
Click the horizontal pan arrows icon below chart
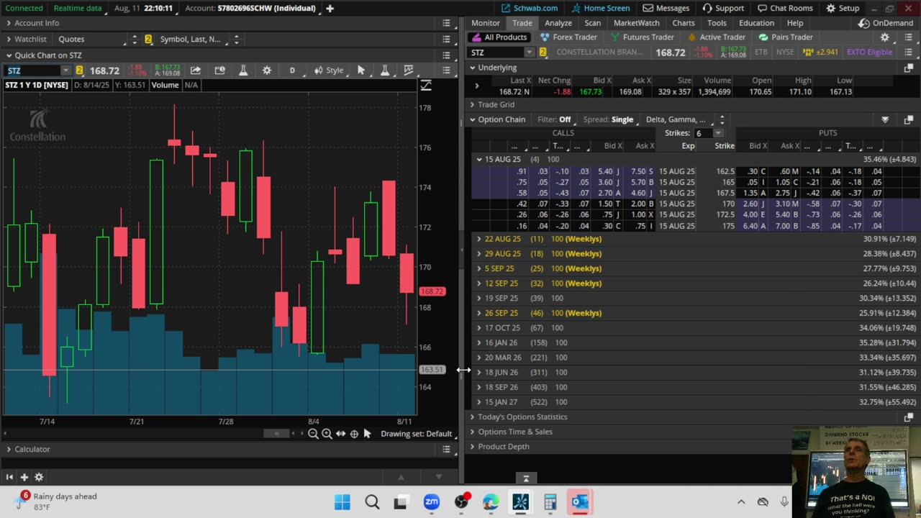pos(340,434)
